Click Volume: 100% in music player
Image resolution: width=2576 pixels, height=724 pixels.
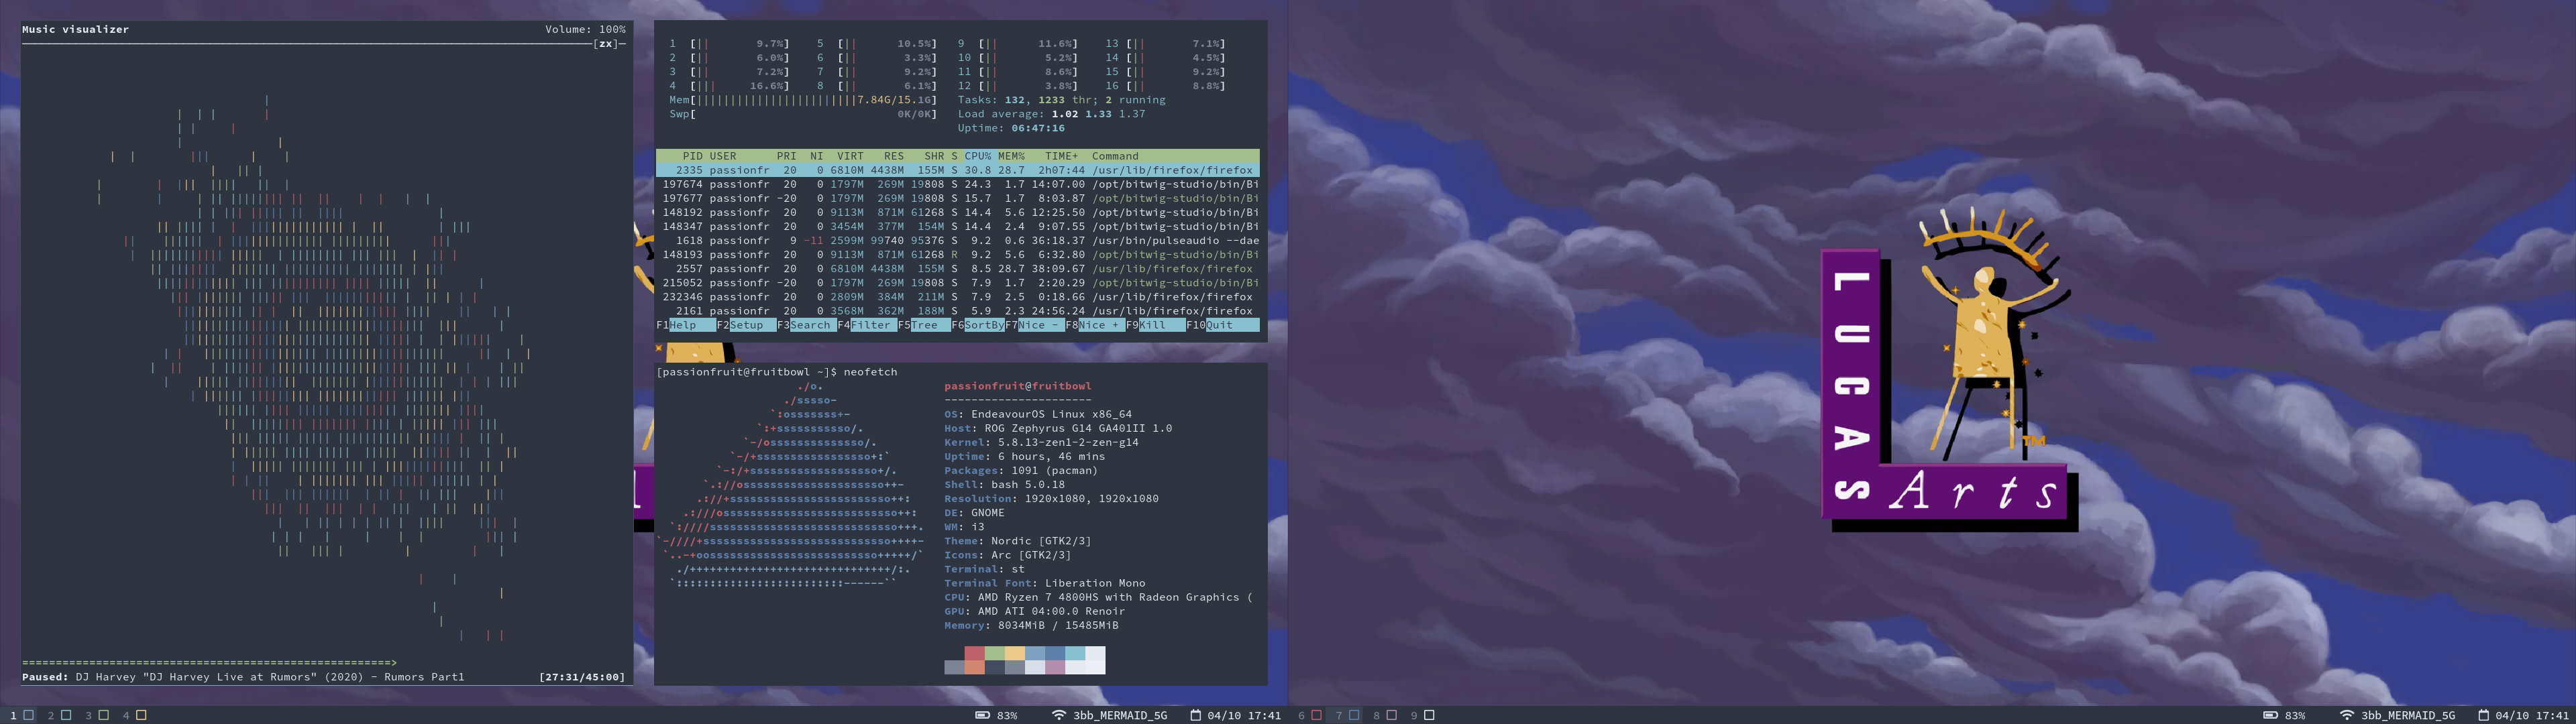click(585, 29)
